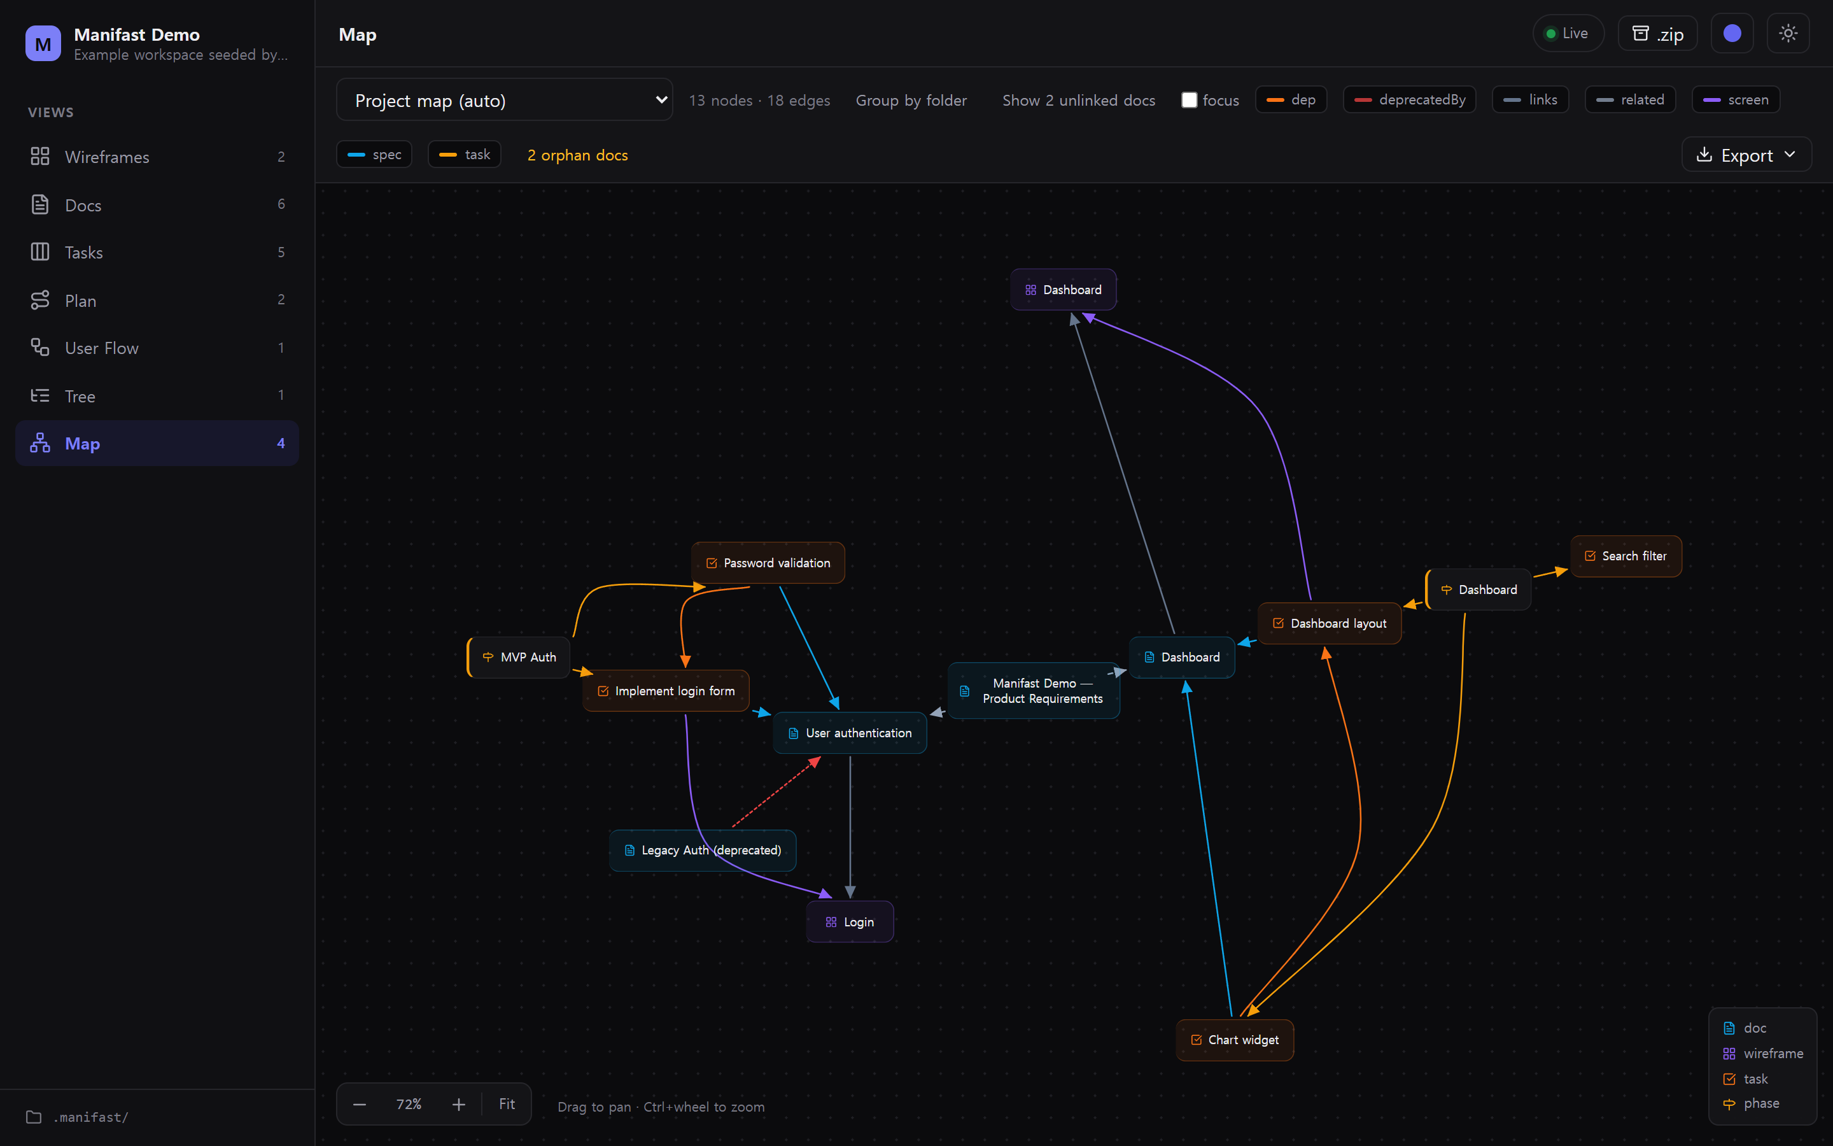This screenshot has width=1833, height=1146.
Task: Select the Manifast Demo Product Requirements node
Action: (x=1034, y=691)
